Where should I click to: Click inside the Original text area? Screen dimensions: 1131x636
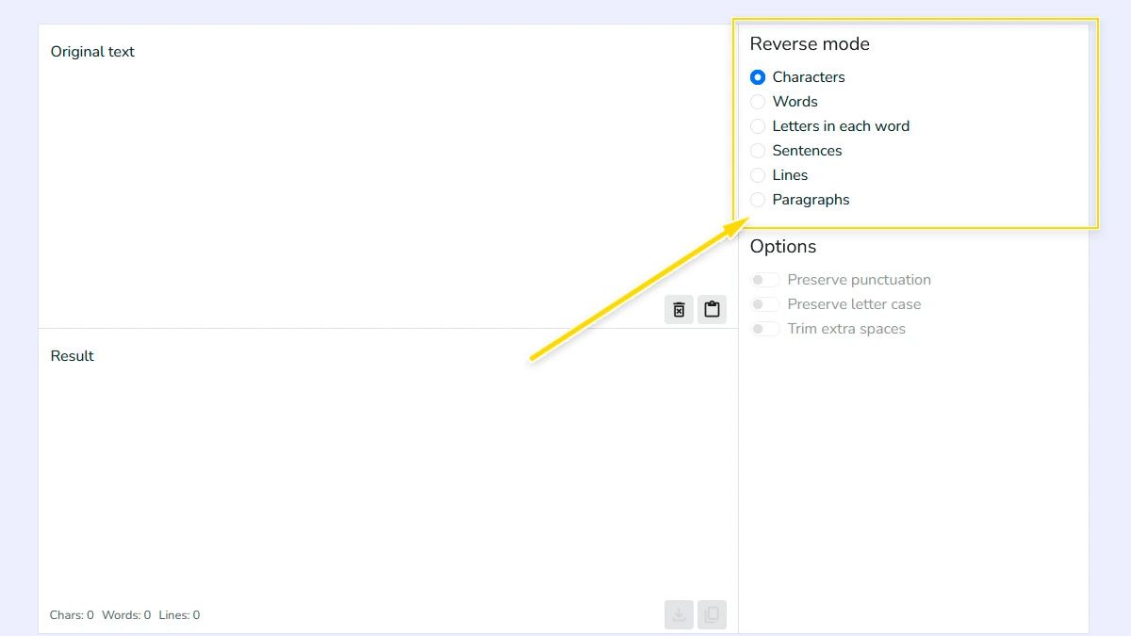(377, 170)
